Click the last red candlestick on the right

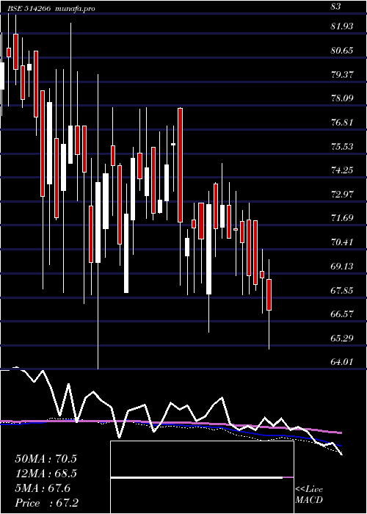pos(269,294)
